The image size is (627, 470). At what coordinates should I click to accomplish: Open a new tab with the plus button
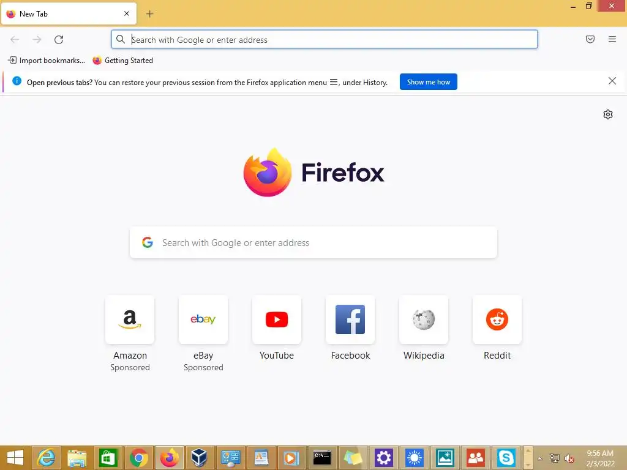tap(149, 14)
